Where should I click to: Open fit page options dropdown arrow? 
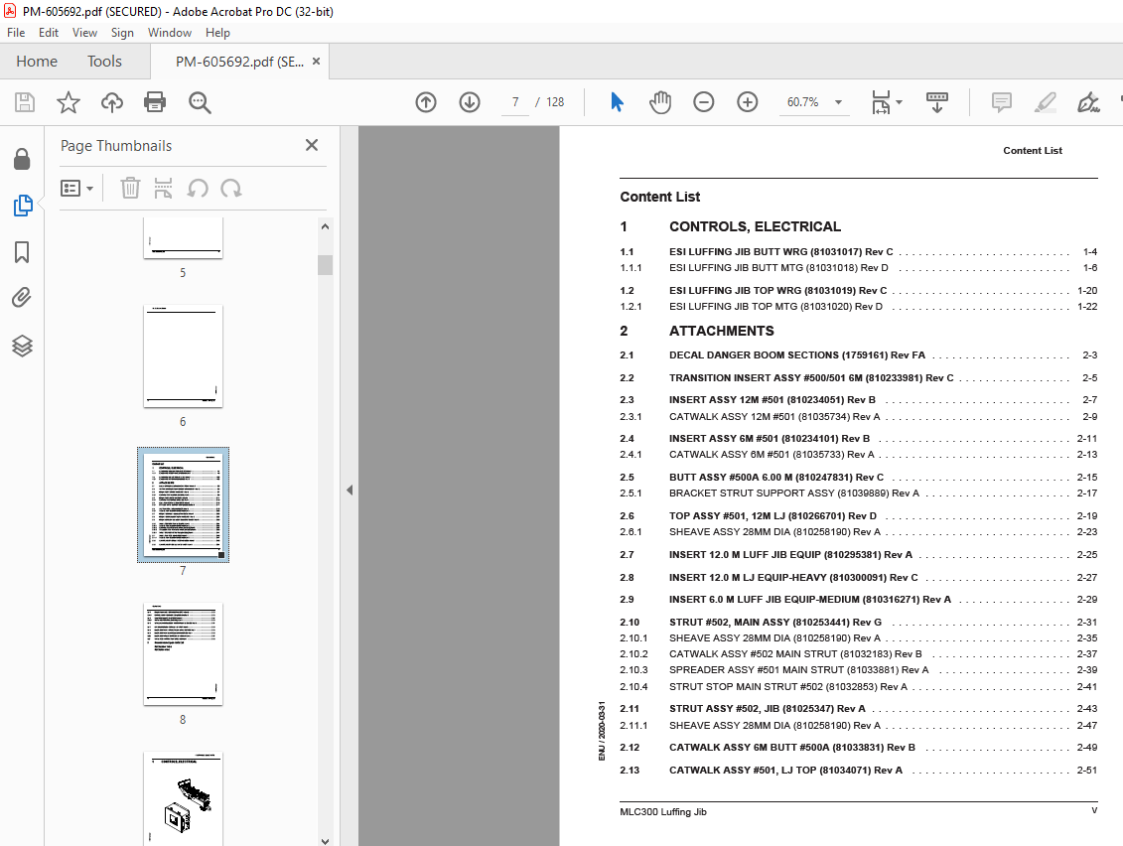click(x=899, y=102)
